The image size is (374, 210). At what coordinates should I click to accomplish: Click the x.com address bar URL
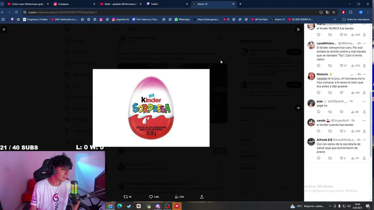63,12
